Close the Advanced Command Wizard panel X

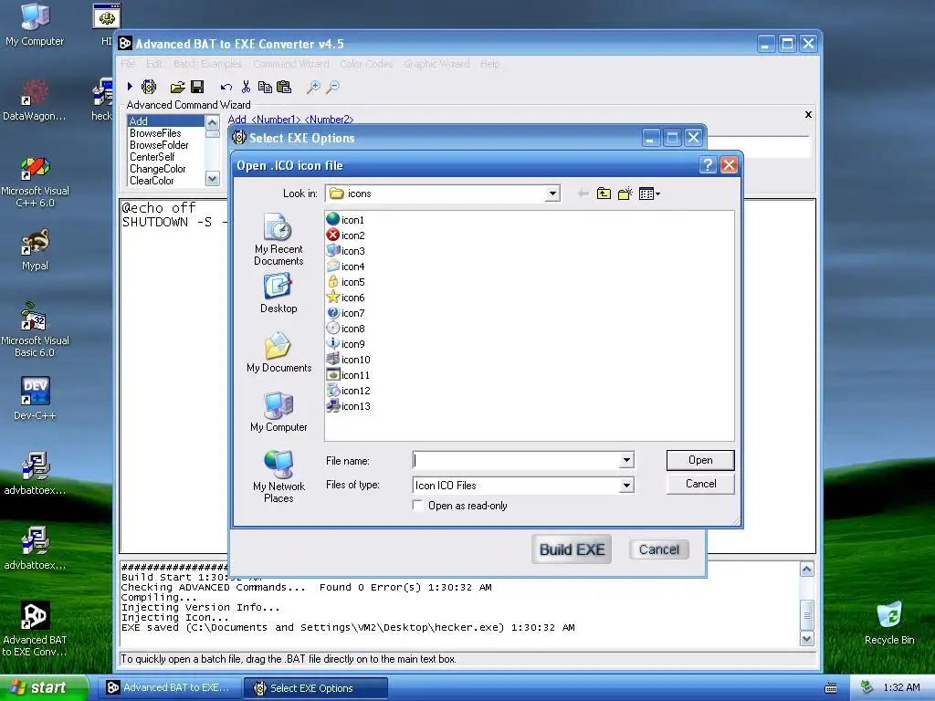(809, 114)
